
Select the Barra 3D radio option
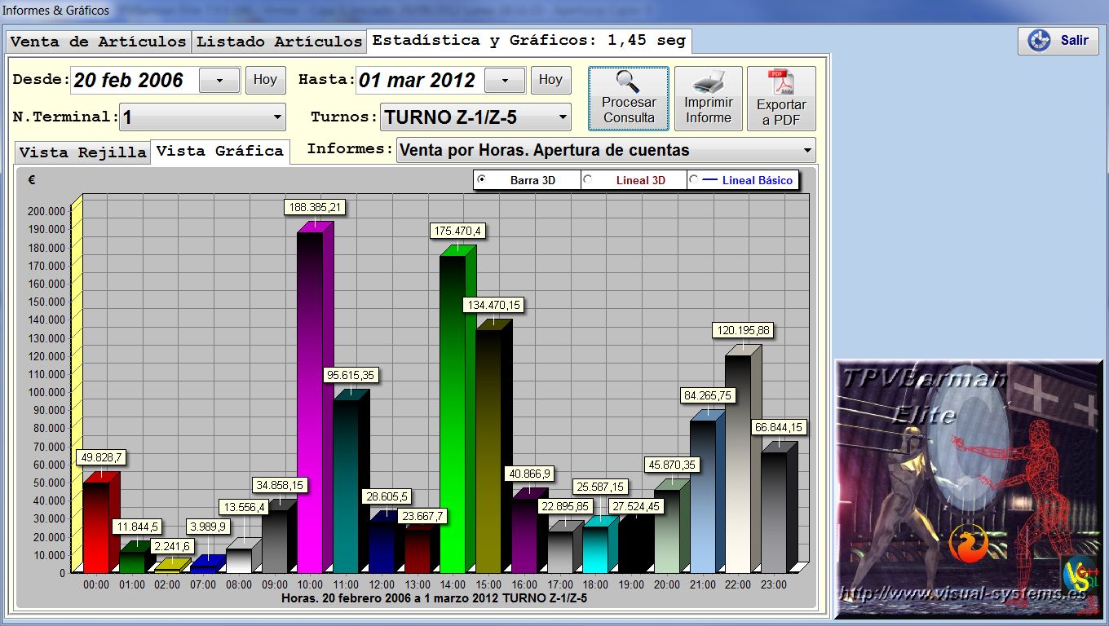tap(480, 180)
